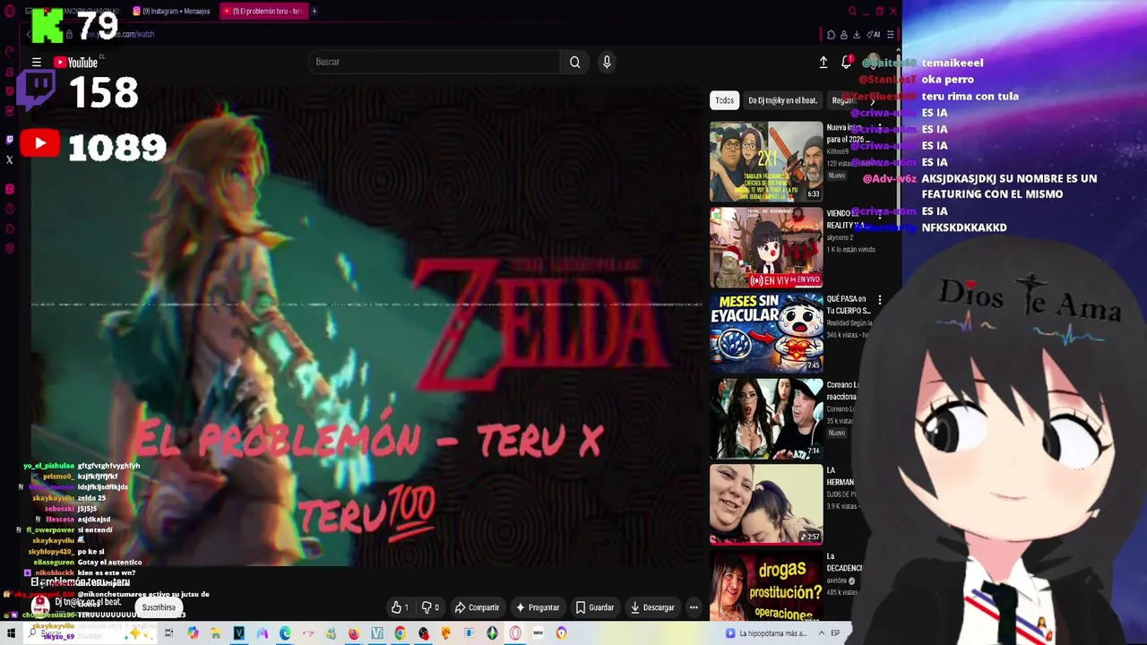
Task: Open the 2x1 chainsaw video thumbnail
Action: pyautogui.click(x=766, y=162)
